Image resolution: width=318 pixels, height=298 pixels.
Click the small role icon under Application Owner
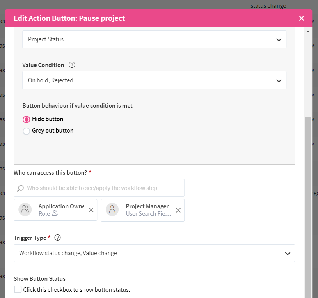point(55,214)
